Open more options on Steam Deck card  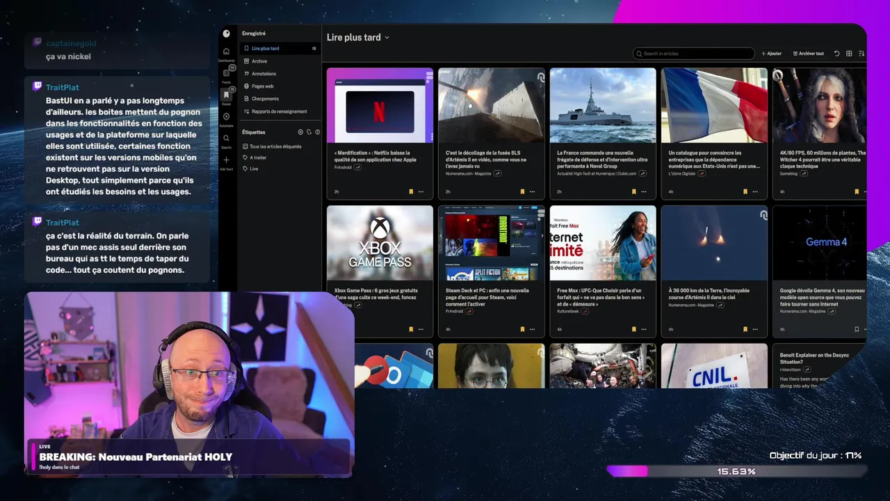(532, 329)
